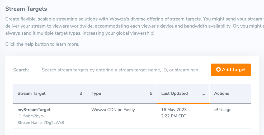Click the plus icon on Add Target
Viewport: 264px width, 135px height.
(x=218, y=70)
